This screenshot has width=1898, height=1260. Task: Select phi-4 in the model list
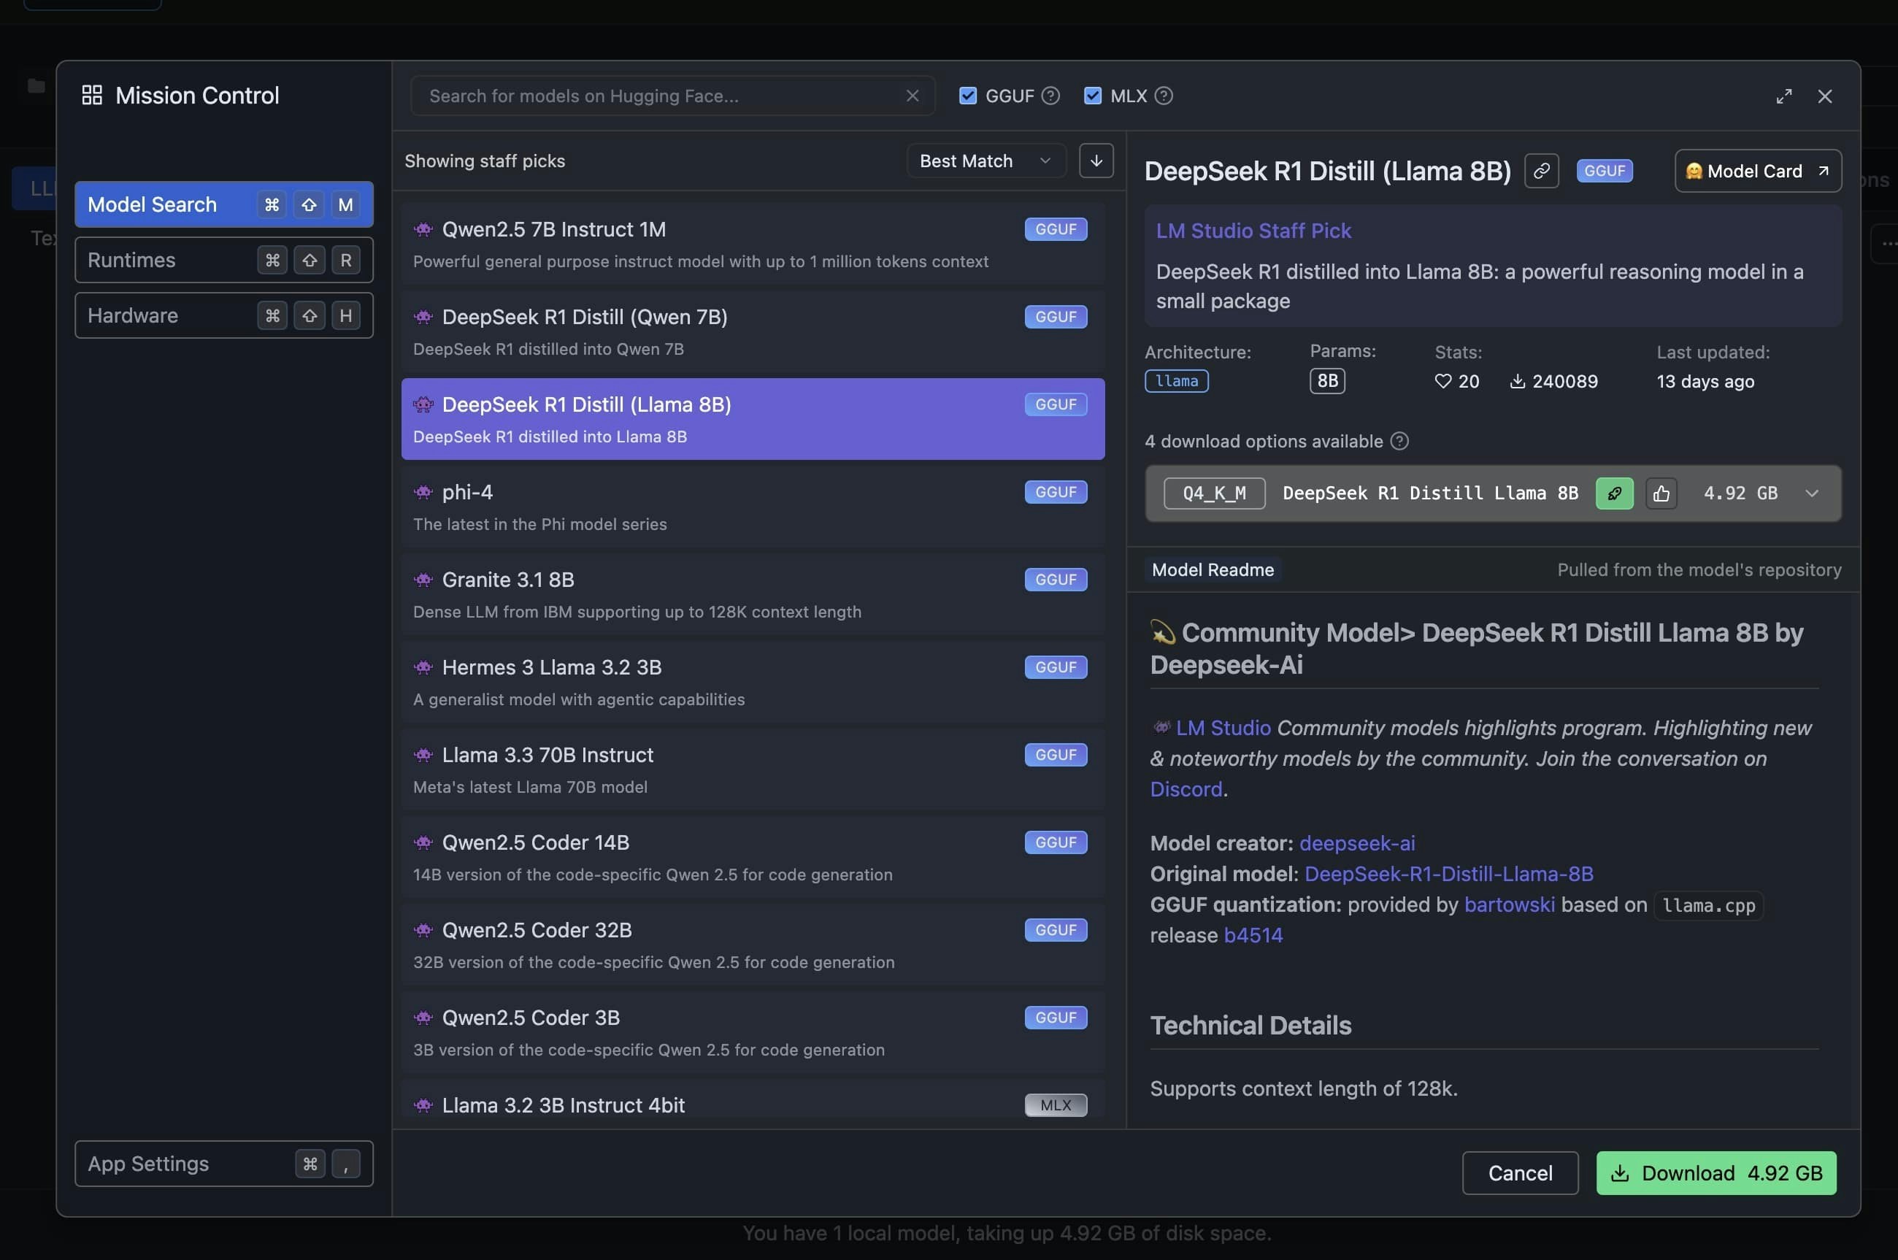click(x=752, y=507)
